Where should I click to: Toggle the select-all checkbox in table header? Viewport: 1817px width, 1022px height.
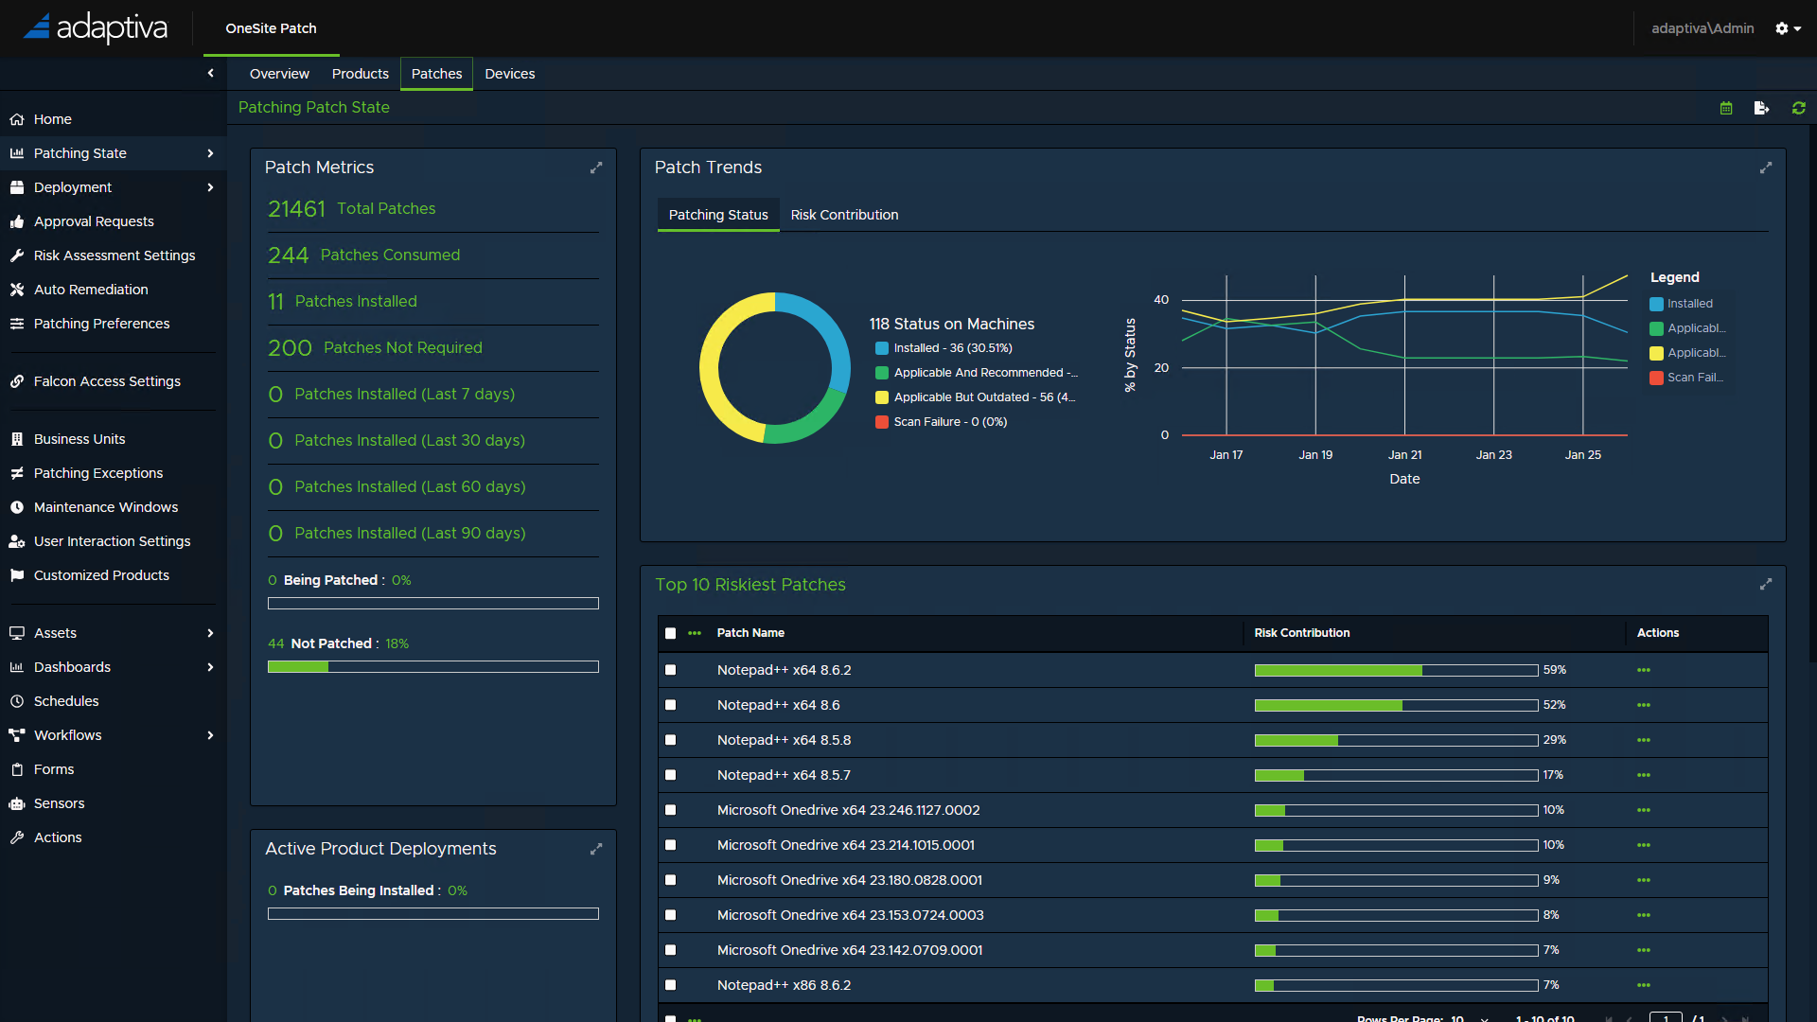(x=671, y=633)
